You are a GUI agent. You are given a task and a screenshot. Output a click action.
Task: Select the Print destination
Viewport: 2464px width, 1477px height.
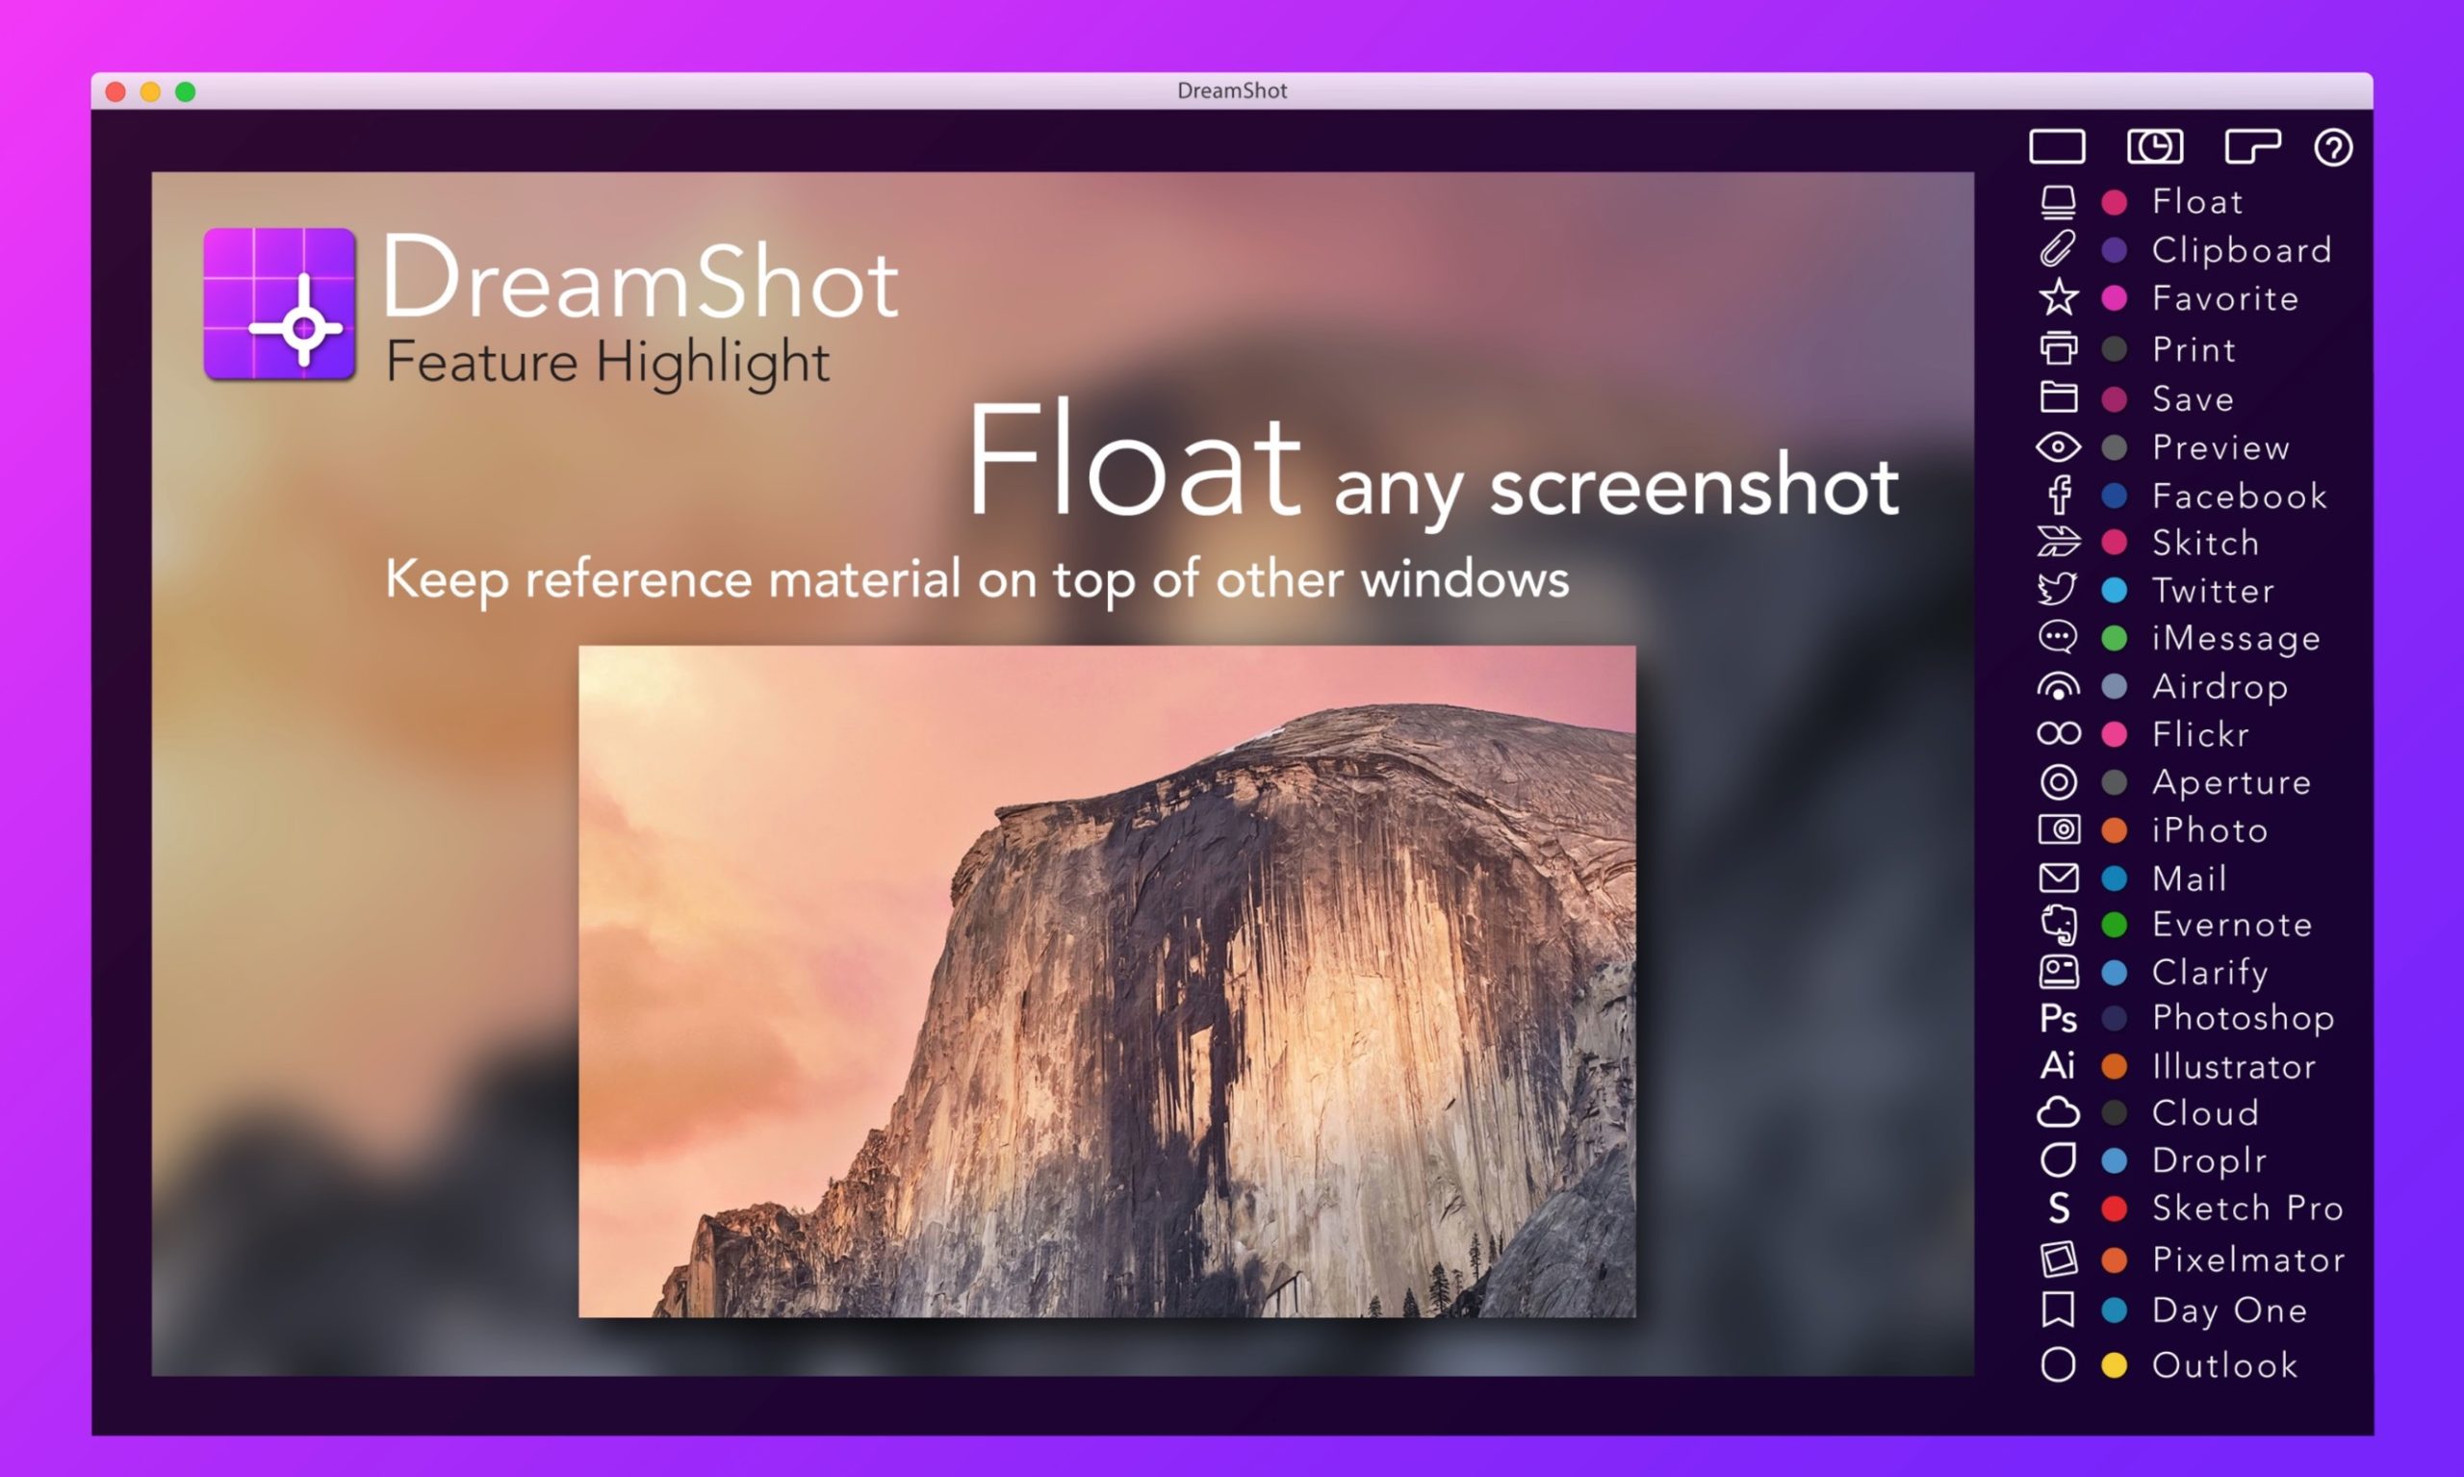[2059, 348]
